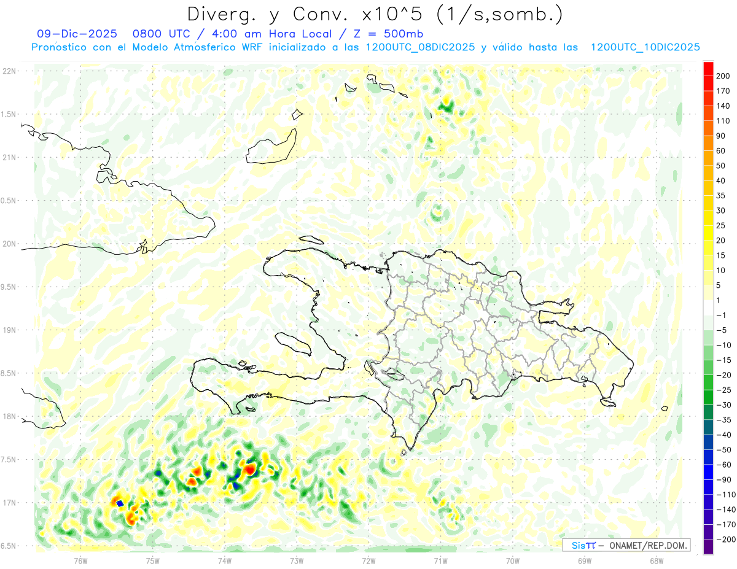The height and width of the screenshot is (569, 737).
Task: Click the color scale value '200'
Action: pos(724,76)
